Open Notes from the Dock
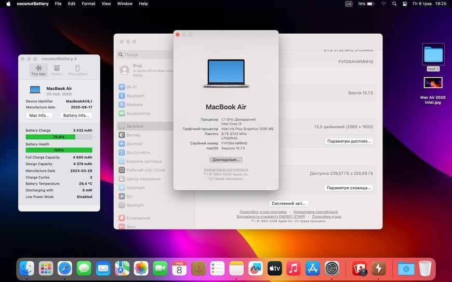 [236, 269]
